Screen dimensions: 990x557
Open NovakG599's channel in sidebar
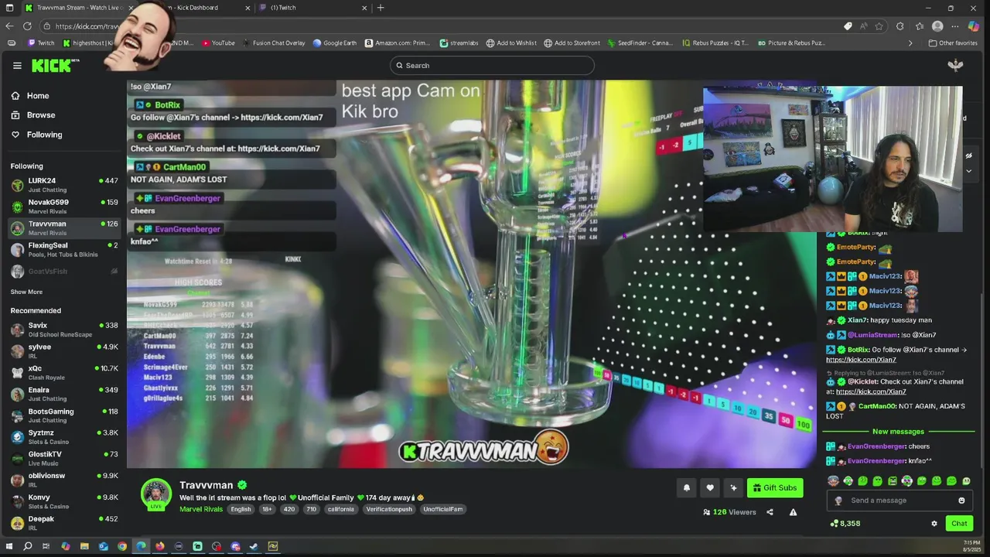coord(64,206)
